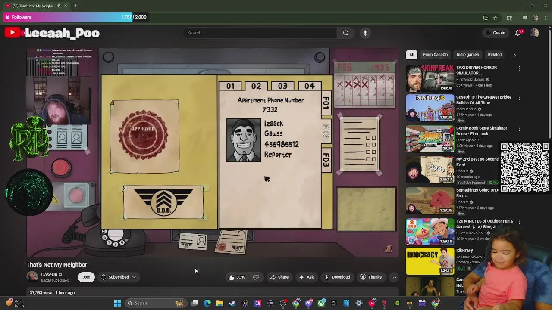This screenshot has width=552, height=310.
Task: Open Discord from the taskbar
Action: click(308, 303)
